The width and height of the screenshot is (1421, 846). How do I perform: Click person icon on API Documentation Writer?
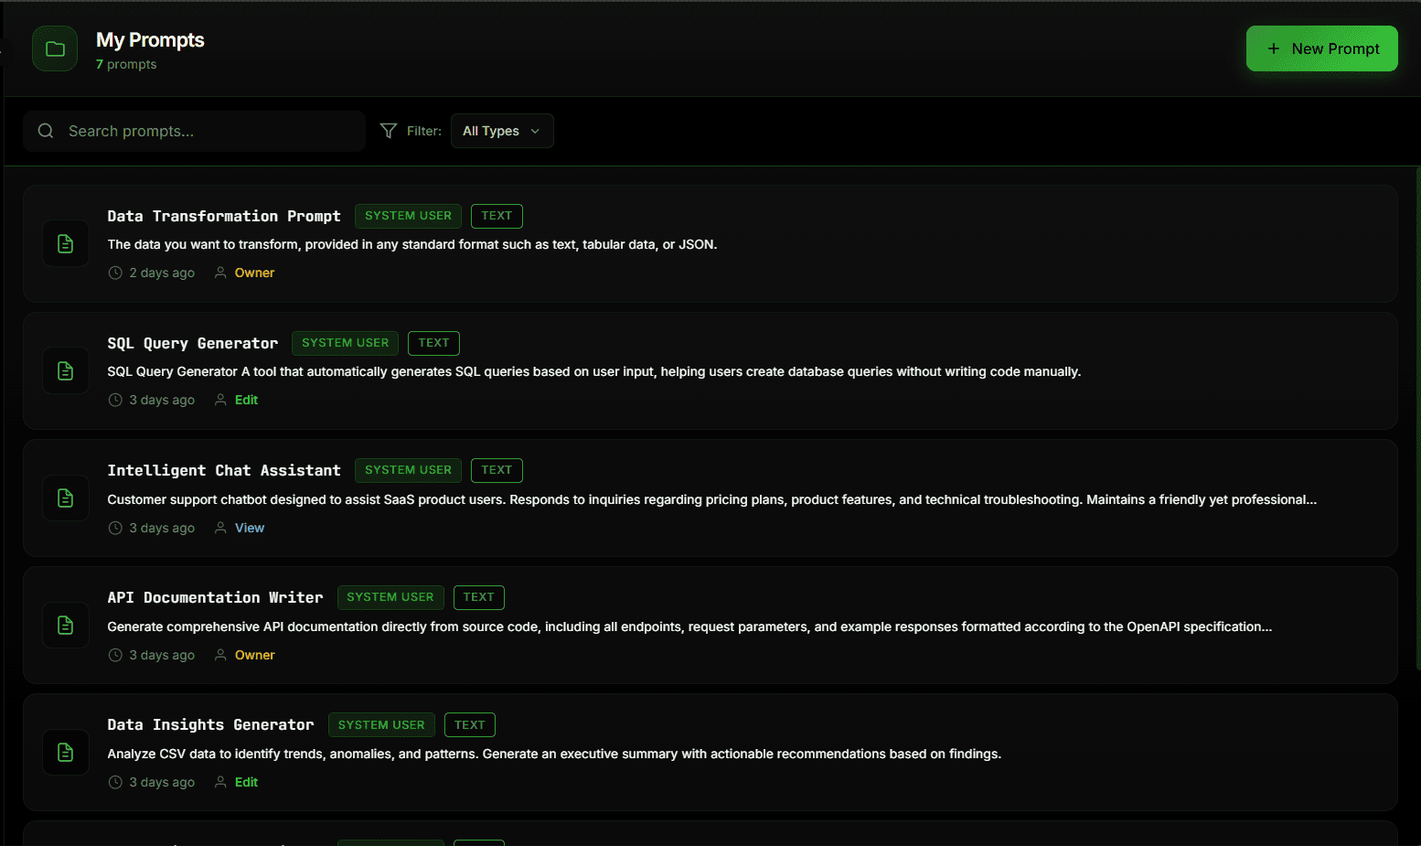[x=220, y=655]
